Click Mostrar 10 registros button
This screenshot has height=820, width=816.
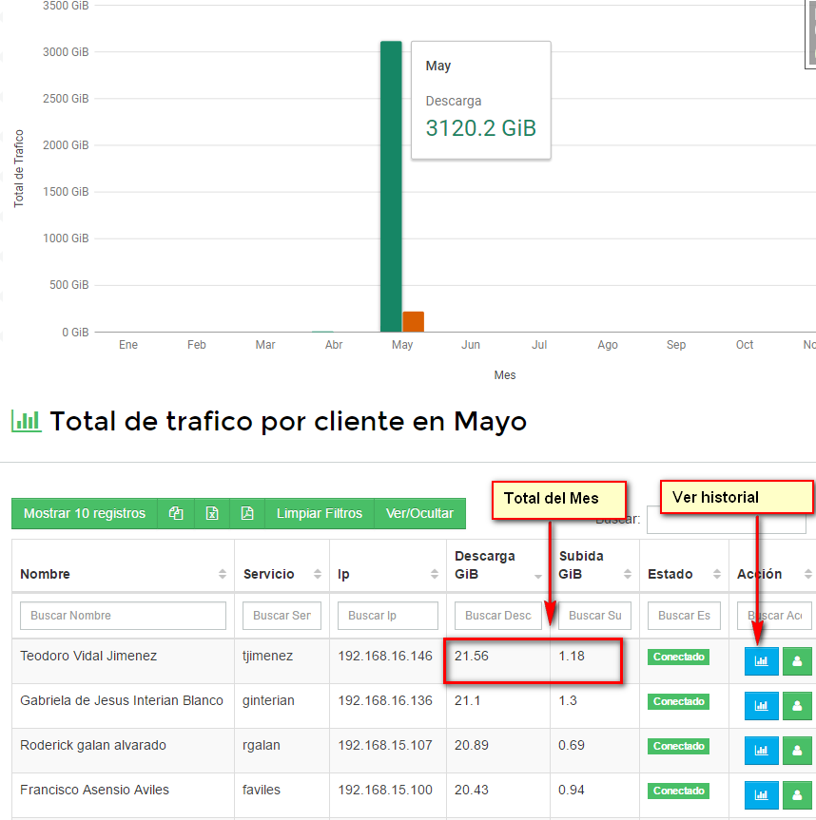tap(84, 513)
